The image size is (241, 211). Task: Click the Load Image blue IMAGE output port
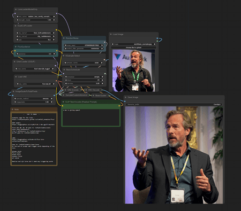pyautogui.click(x=157, y=38)
